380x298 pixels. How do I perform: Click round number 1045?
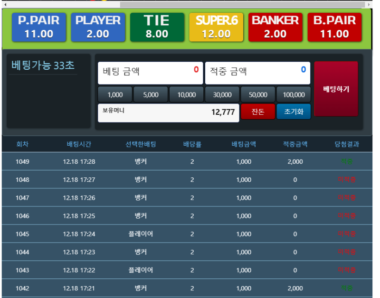22,234
